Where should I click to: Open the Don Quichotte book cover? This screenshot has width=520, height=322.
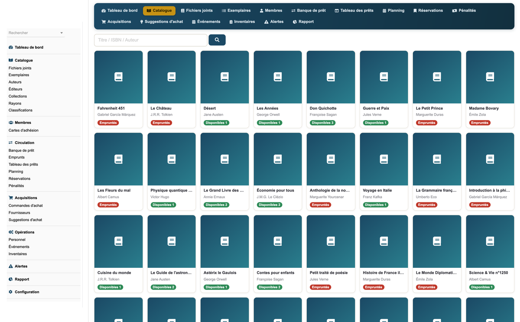331,77
